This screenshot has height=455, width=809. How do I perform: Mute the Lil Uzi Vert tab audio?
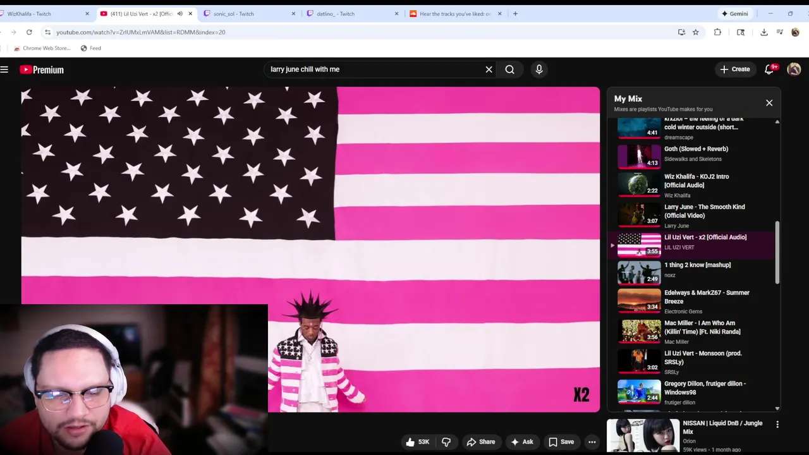(x=179, y=14)
